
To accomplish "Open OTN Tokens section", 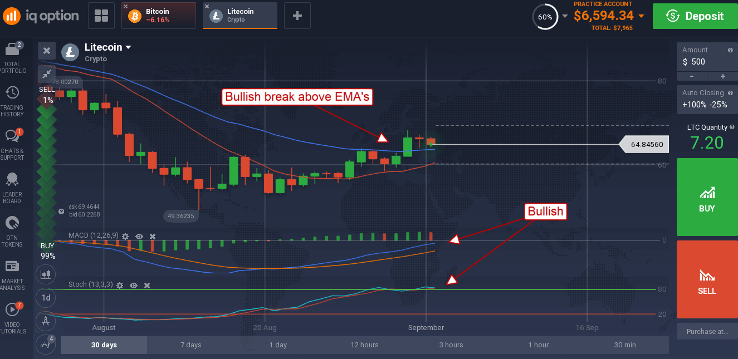I will pos(13,232).
